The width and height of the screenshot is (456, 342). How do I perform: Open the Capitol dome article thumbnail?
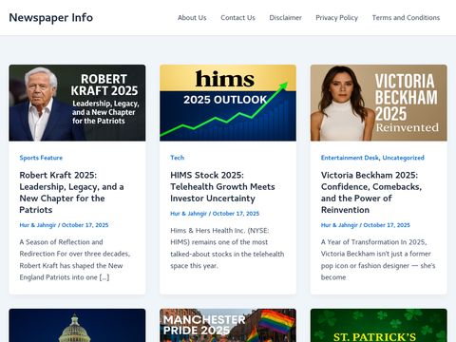(x=77, y=325)
